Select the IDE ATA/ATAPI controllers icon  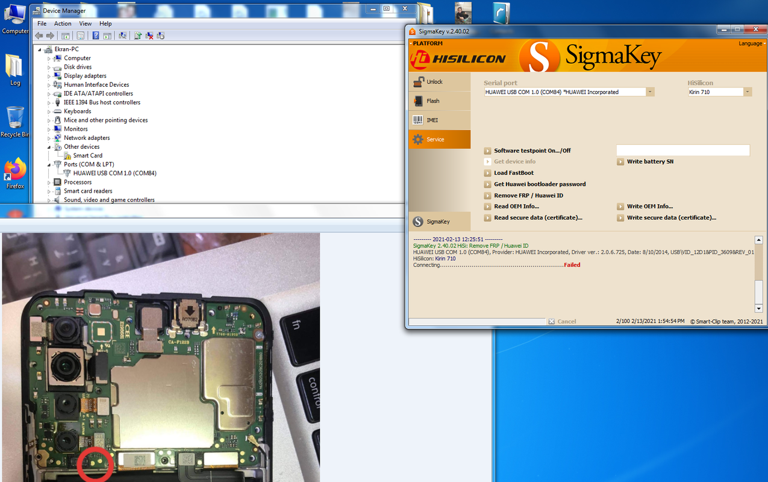58,93
